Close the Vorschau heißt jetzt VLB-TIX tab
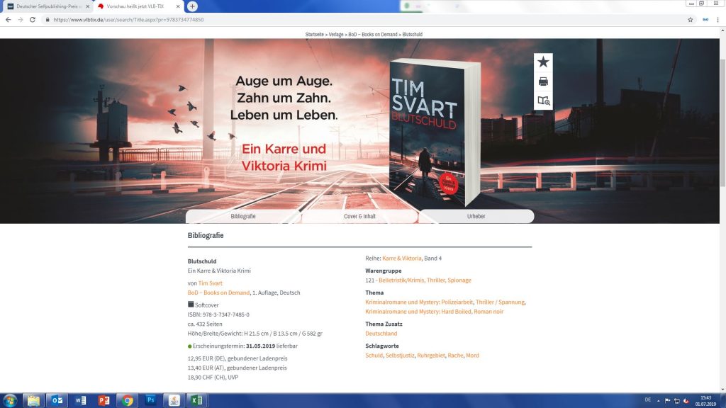 coord(178,6)
